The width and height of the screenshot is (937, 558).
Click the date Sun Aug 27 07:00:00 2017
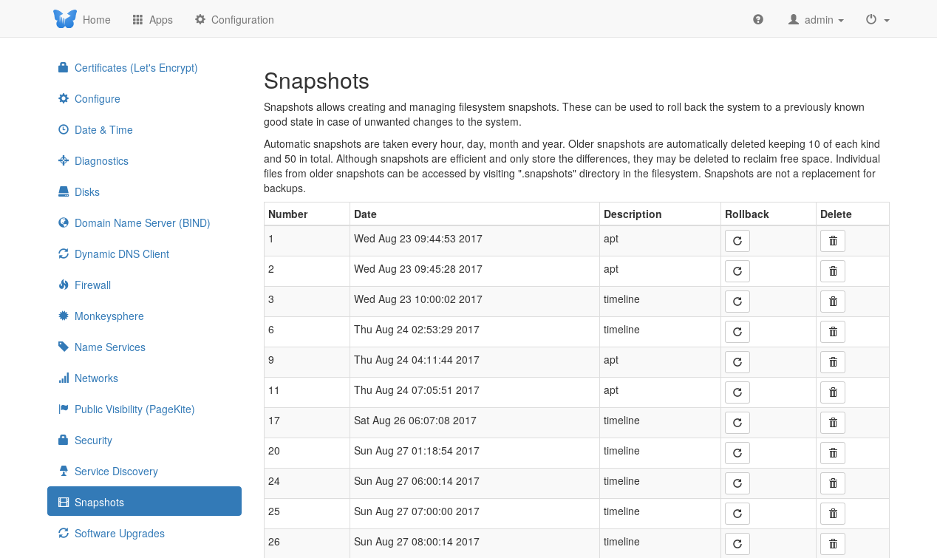coord(417,511)
